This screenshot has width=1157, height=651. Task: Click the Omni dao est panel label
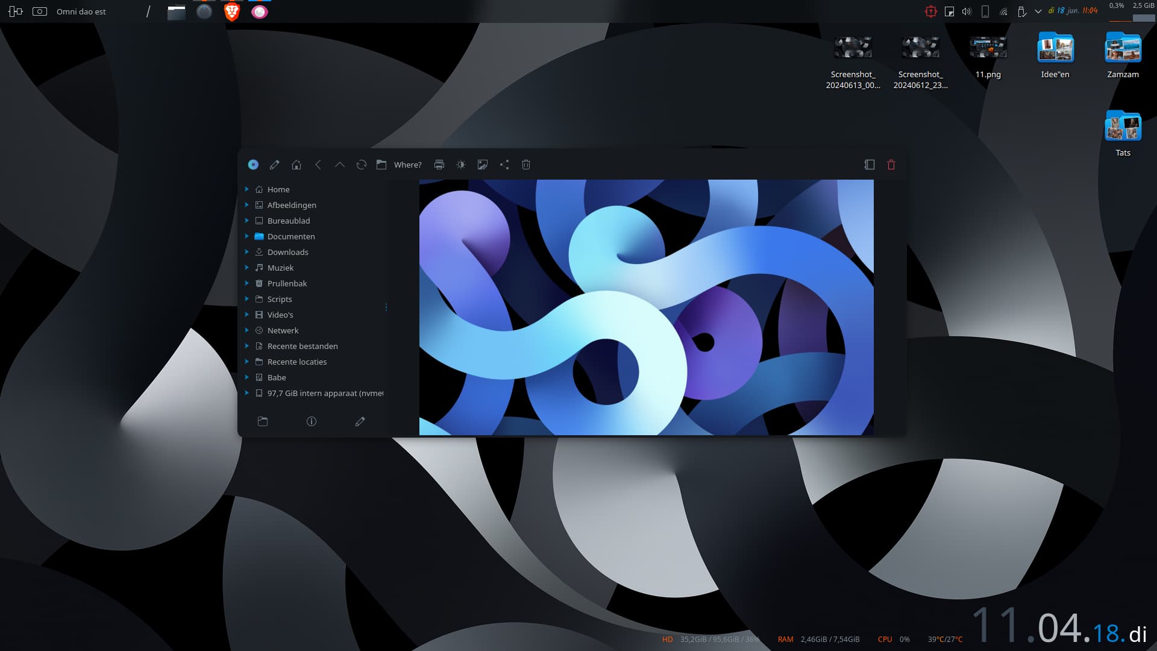[x=81, y=11]
